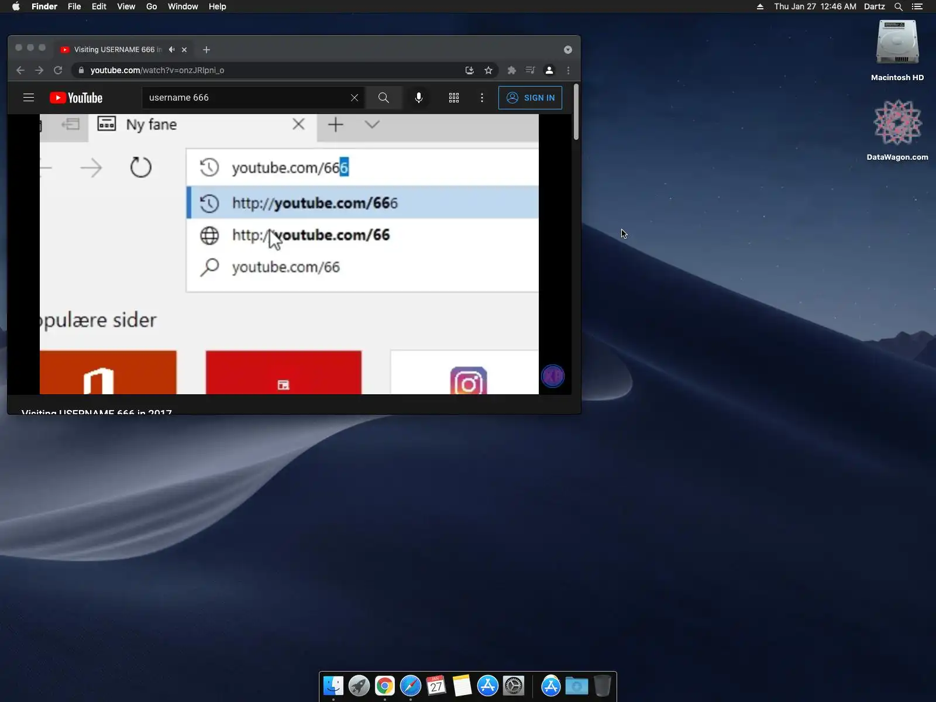936x702 pixels.
Task: Select the Macintosh HD desktop icon
Action: pos(897,50)
